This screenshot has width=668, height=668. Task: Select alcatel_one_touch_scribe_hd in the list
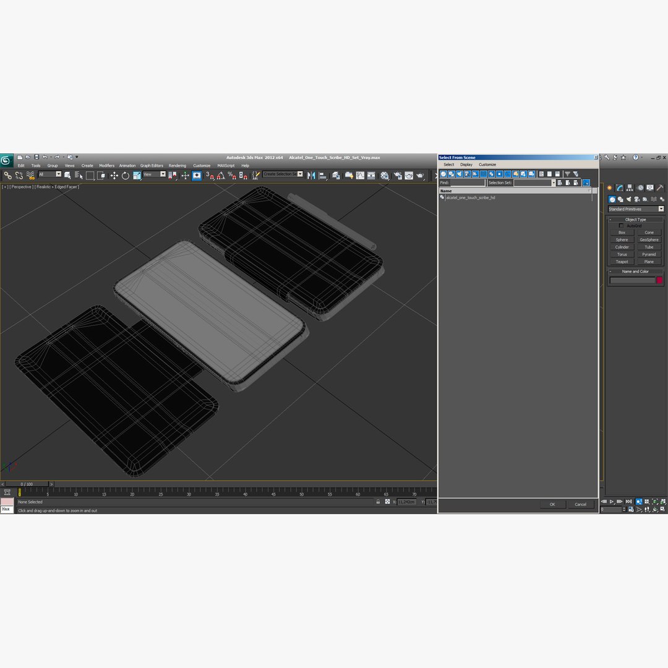(x=470, y=198)
